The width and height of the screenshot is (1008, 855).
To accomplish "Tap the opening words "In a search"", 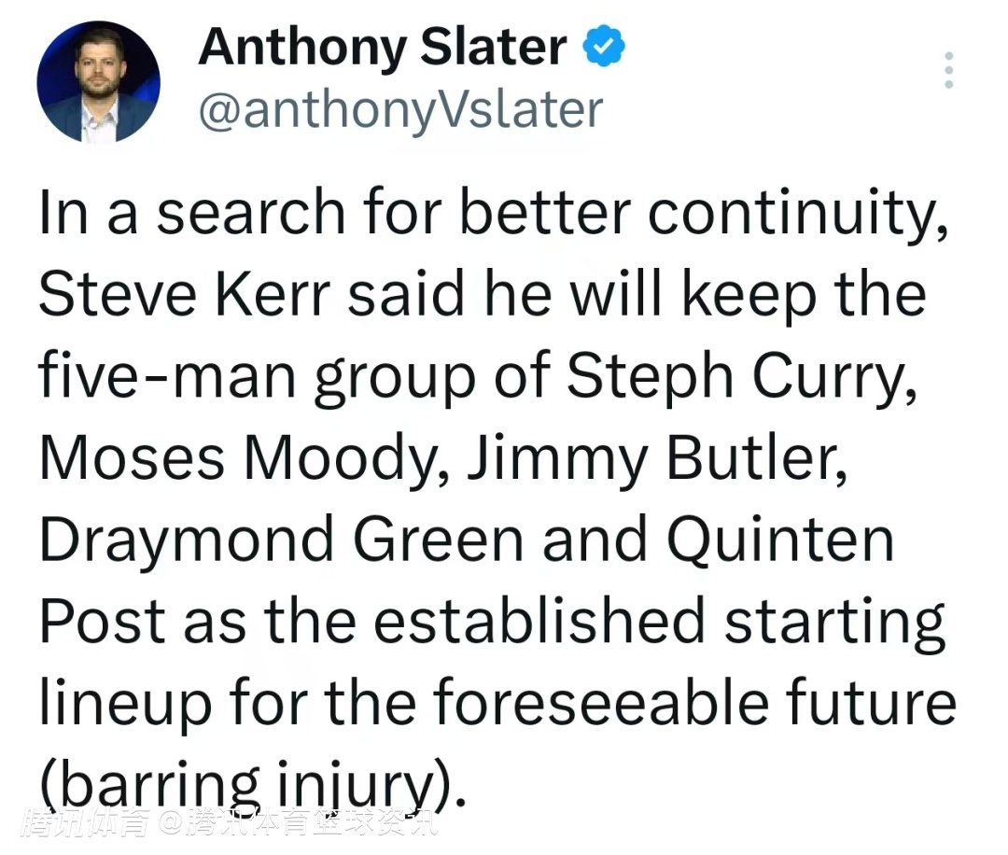I will click(x=191, y=215).
